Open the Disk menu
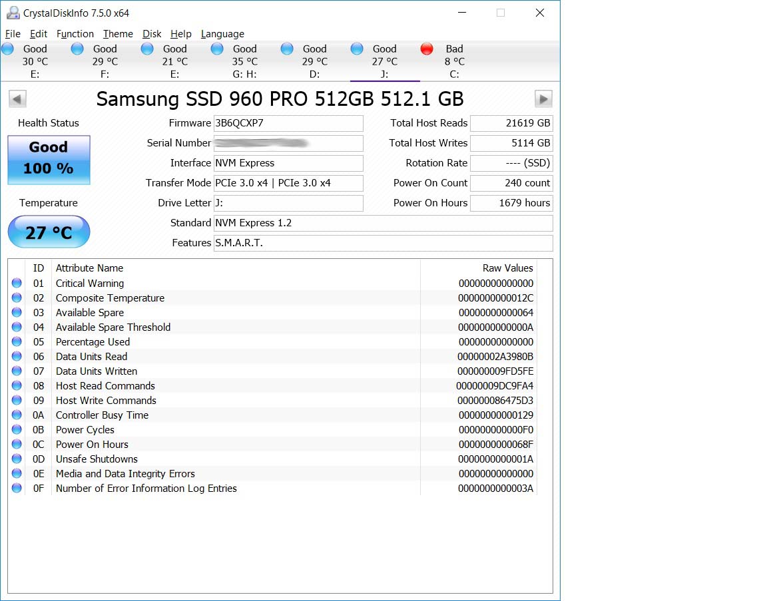The image size is (767, 601). [x=152, y=34]
